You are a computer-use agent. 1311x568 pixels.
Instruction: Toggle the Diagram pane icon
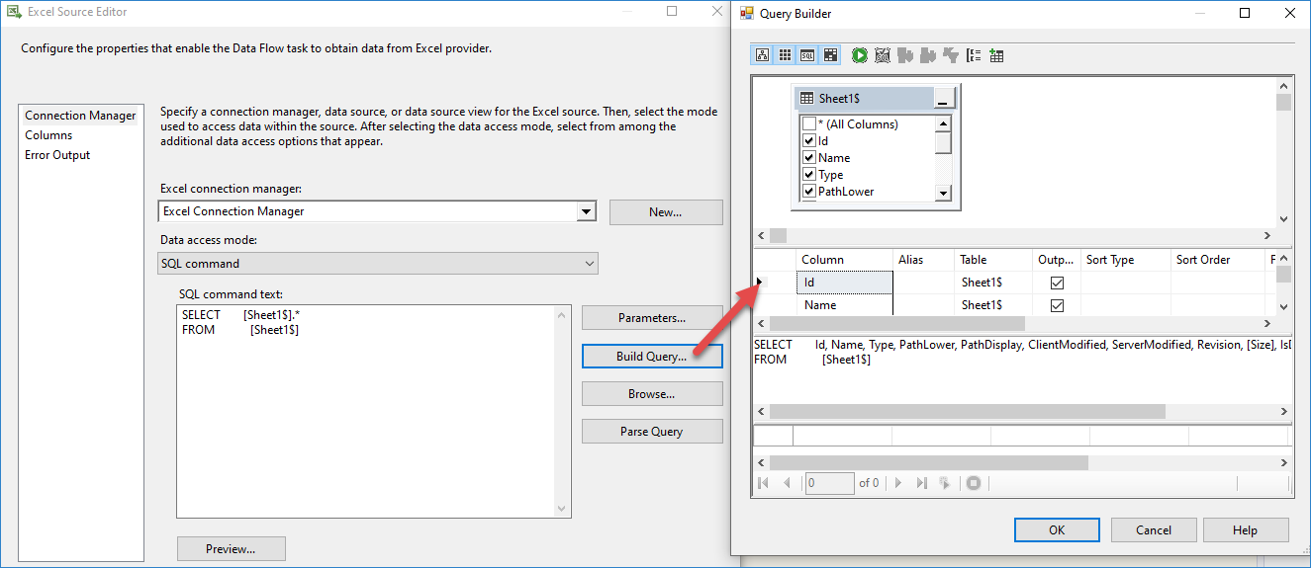pyautogui.click(x=762, y=55)
